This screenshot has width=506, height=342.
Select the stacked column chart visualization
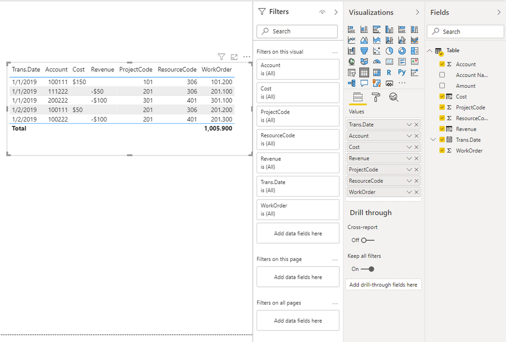[x=364, y=29]
